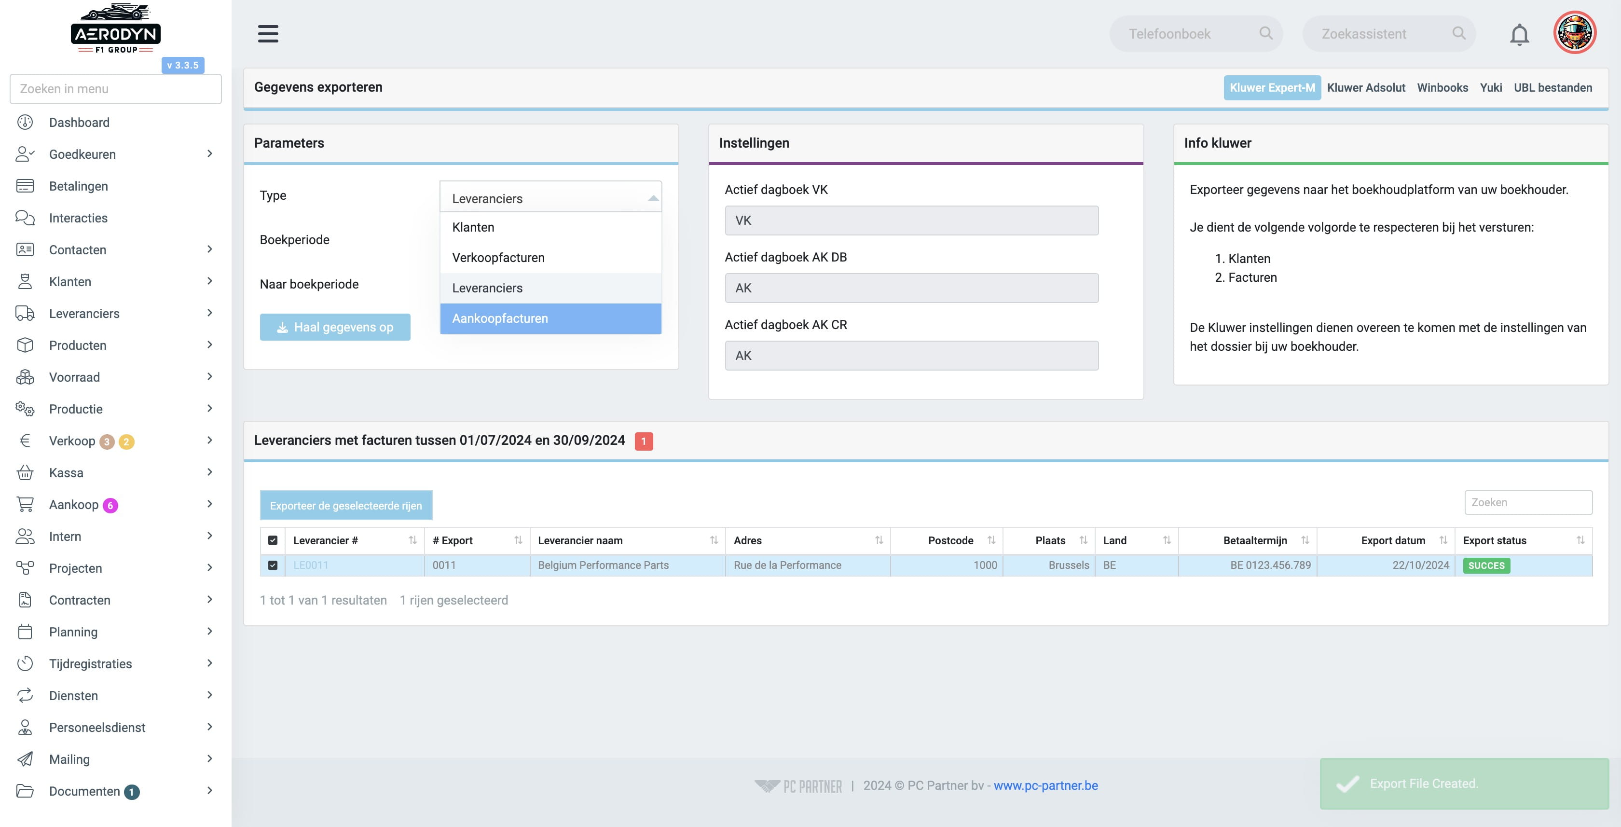The width and height of the screenshot is (1621, 827).
Task: Click the Intern people icon
Action: click(25, 536)
